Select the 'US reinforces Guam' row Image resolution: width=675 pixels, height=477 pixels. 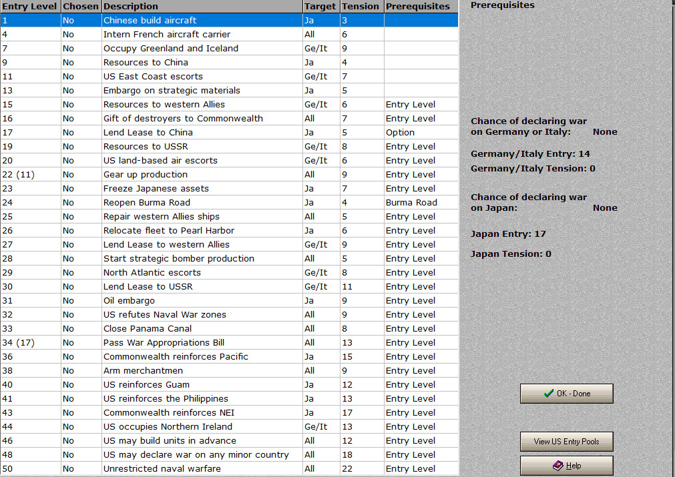click(x=229, y=385)
